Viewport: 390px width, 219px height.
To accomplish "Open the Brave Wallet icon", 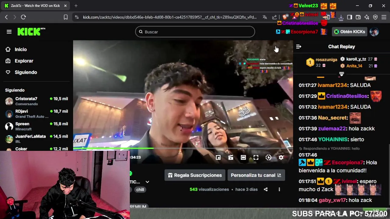I will pyautogui.click(x=358, y=17).
